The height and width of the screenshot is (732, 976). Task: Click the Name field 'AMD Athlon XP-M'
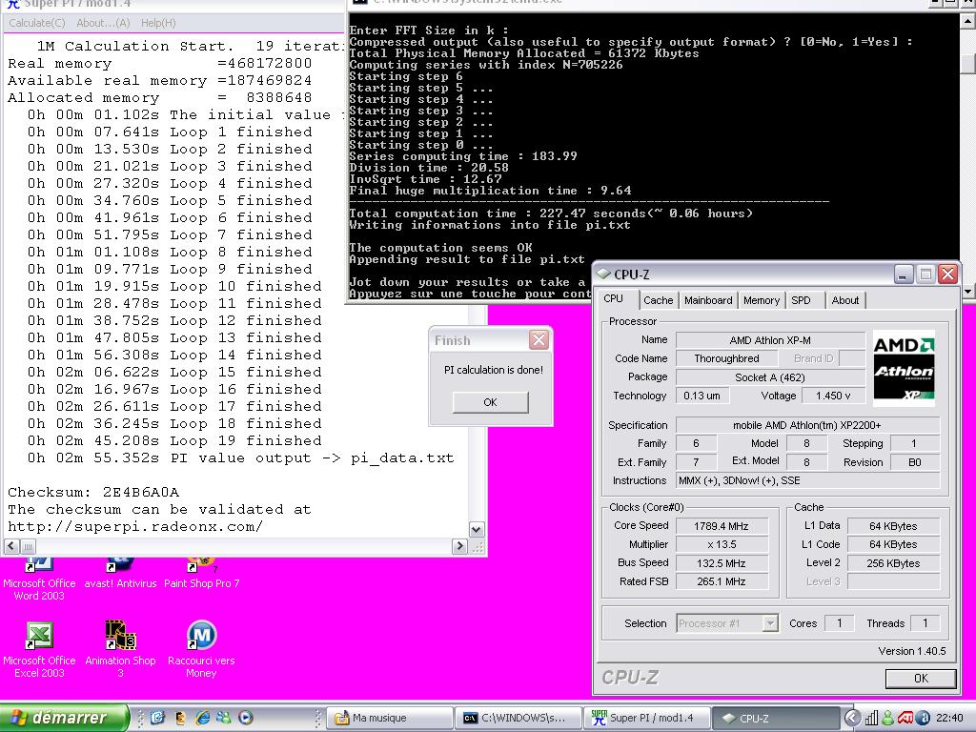coord(770,340)
